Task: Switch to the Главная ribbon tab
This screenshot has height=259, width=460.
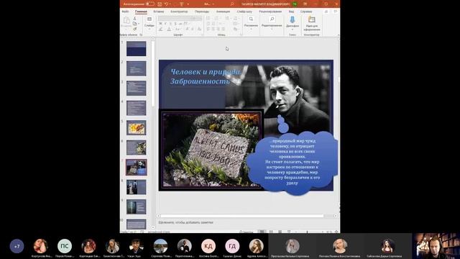Action: pyautogui.click(x=141, y=12)
